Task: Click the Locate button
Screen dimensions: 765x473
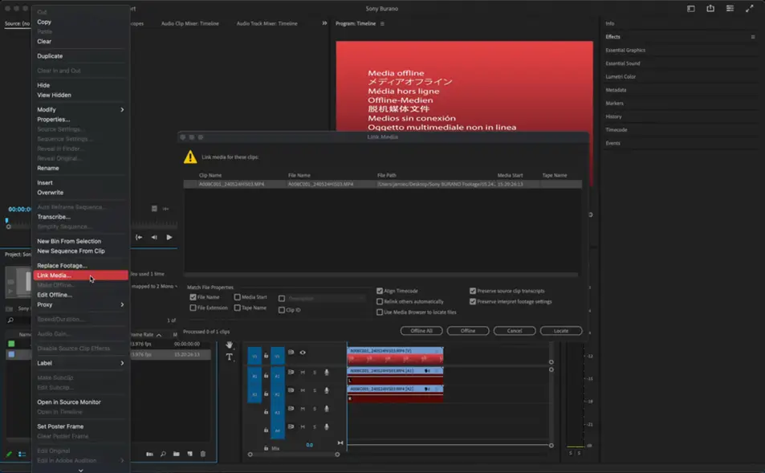Action: (561, 331)
